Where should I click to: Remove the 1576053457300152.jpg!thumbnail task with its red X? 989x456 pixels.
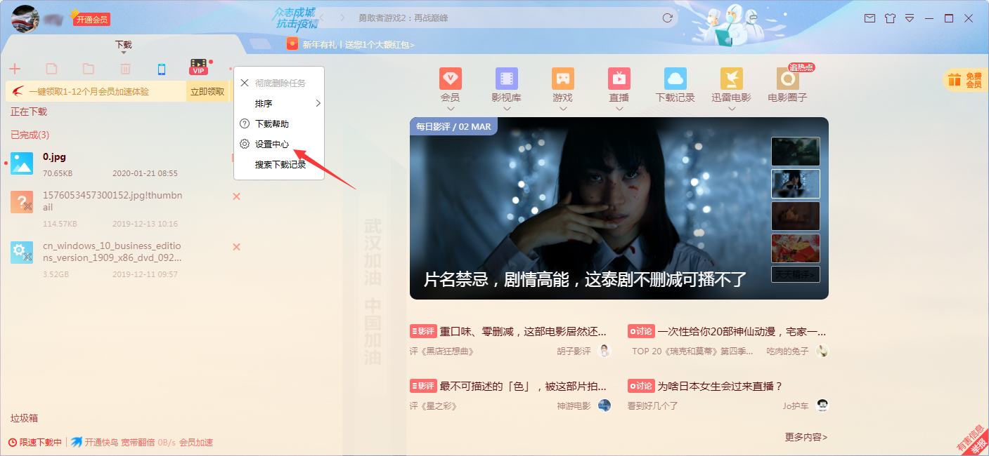pyautogui.click(x=236, y=196)
